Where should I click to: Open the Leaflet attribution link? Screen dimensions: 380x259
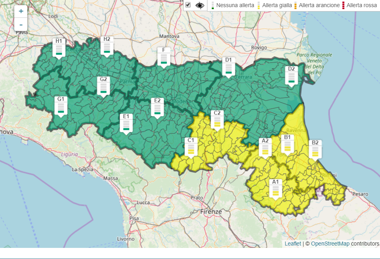tap(293, 244)
